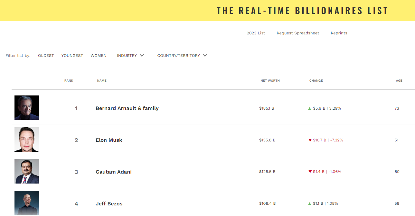The width and height of the screenshot is (415, 216).
Task: Click red down arrow beside $10.7 B
Action: (x=310, y=140)
